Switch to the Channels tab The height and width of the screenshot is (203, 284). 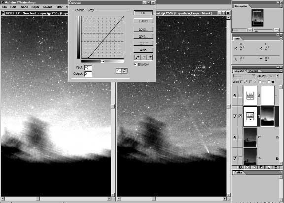(x=253, y=71)
